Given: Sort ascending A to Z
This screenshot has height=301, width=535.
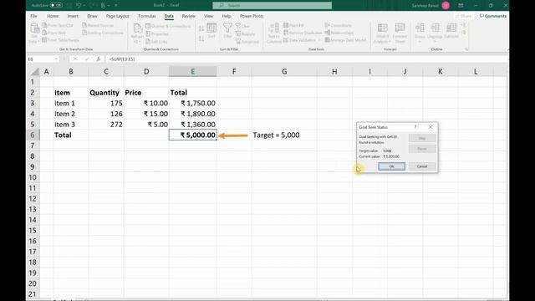Looking at the screenshot, I should coord(201,28).
